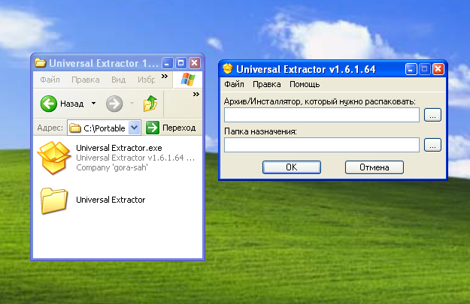Select the Universal Extractor.exe box icon
Viewport: 470px width, 304px height.
coord(54,158)
